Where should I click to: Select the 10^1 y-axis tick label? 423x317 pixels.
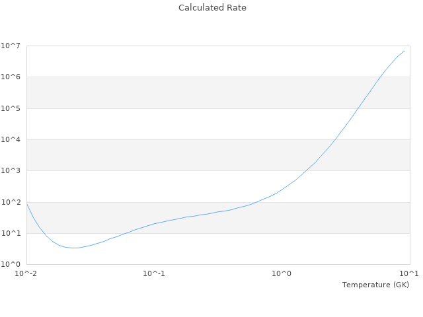[12, 233]
